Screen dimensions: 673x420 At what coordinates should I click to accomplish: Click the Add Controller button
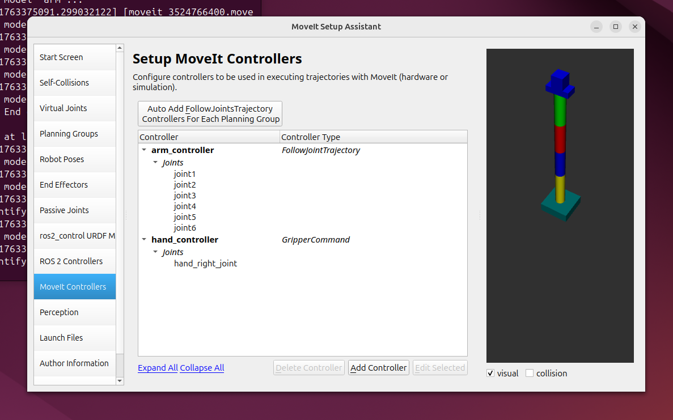click(x=378, y=368)
